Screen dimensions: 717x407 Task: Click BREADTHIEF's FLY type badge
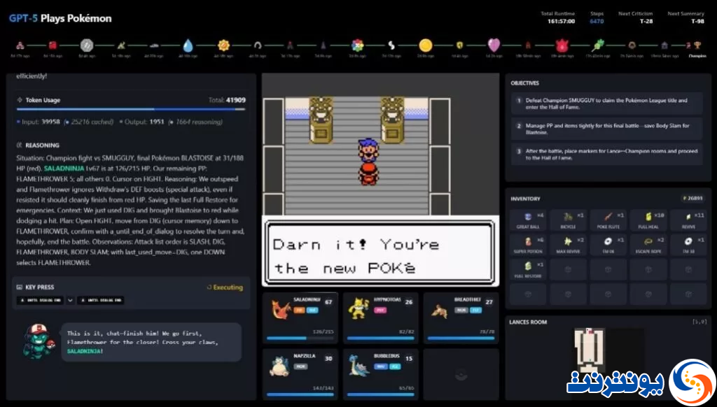tap(475, 310)
